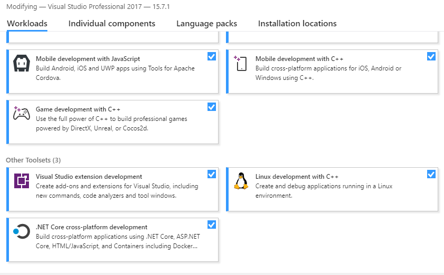Click the Apache Cordova robot icon
Viewport: 444px width, 275px height.
22,63
